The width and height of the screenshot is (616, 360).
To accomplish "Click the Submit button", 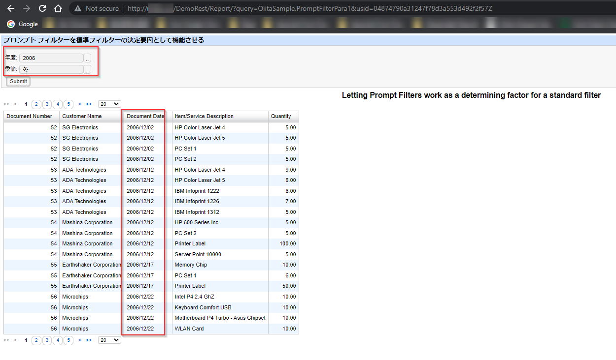I will (x=18, y=81).
